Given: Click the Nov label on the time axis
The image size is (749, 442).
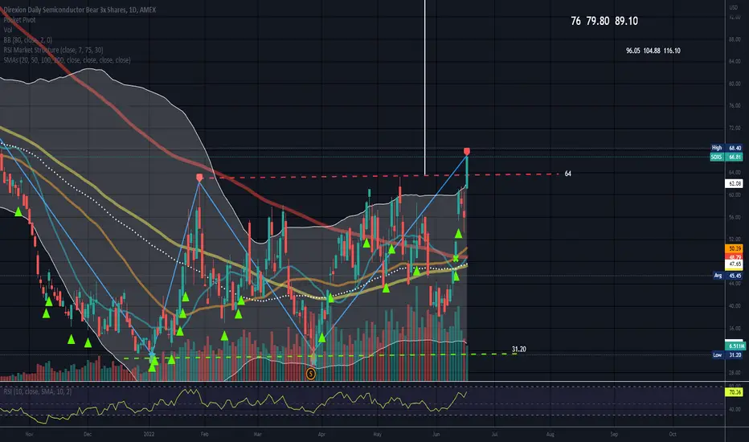Looking at the screenshot, I should 29,434.
